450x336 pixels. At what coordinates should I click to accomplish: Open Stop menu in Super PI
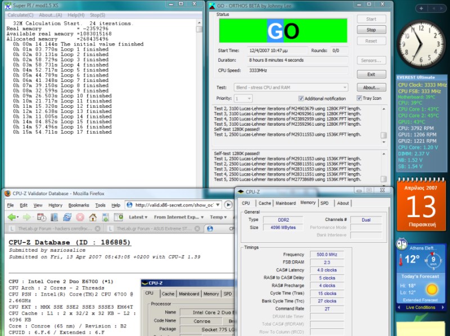[97, 15]
